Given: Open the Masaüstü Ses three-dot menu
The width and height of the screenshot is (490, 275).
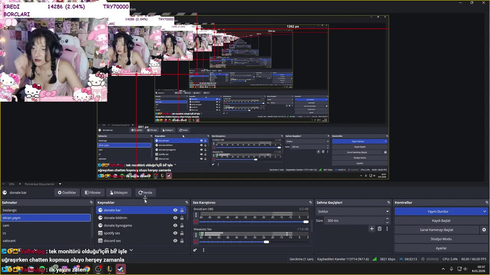Looking at the screenshot, I should (196, 235).
